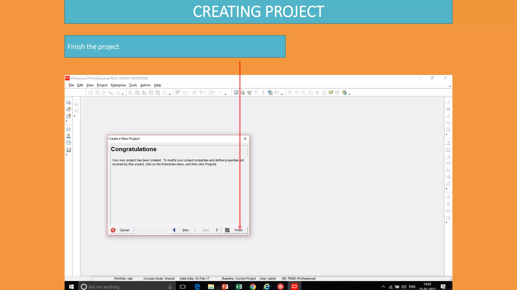Click the Schedule clock toolbar icon
The width and height of the screenshot is (517, 290).
[243, 93]
